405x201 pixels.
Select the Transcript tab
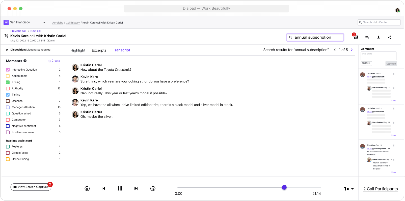click(121, 50)
